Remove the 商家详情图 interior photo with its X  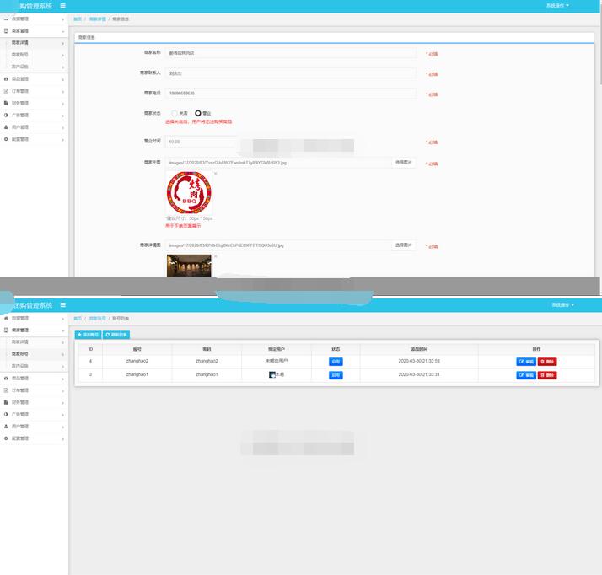pos(215,256)
